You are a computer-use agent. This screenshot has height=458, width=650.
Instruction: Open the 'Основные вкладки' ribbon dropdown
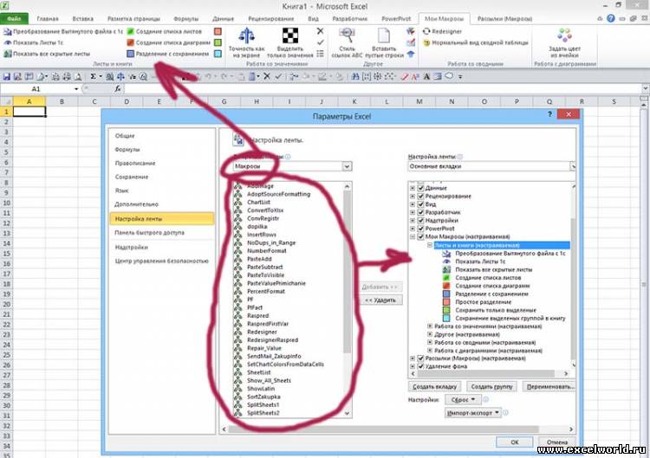click(573, 166)
